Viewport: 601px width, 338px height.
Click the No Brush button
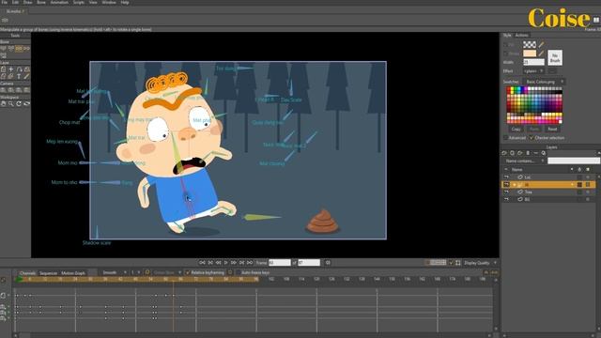tap(555, 58)
